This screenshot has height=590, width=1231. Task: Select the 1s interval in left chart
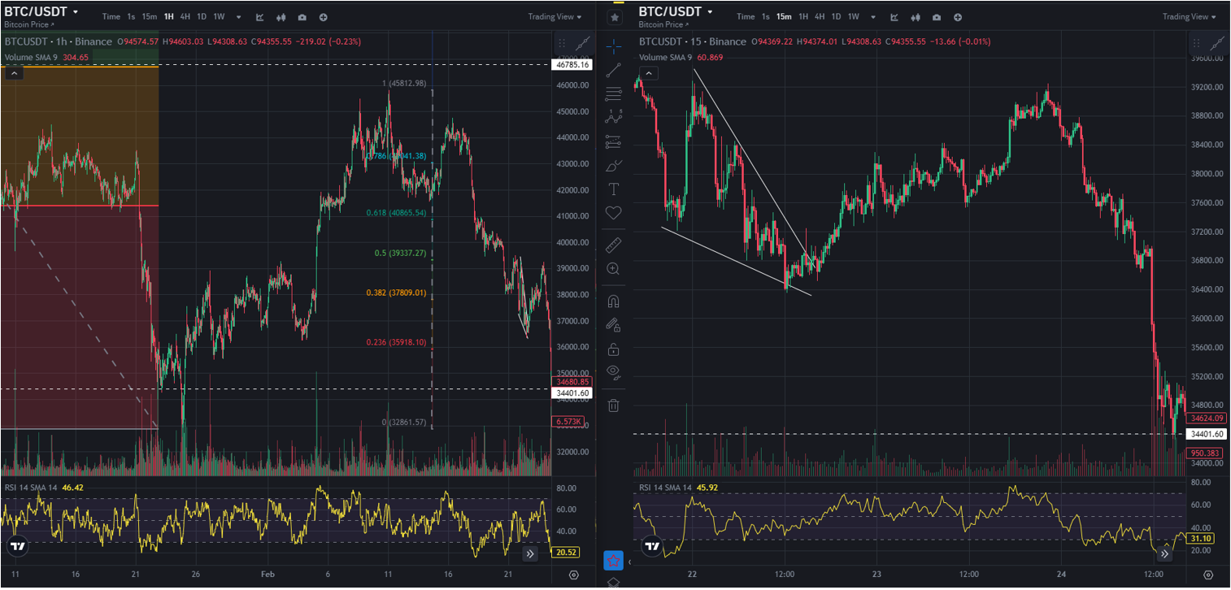pyautogui.click(x=131, y=16)
